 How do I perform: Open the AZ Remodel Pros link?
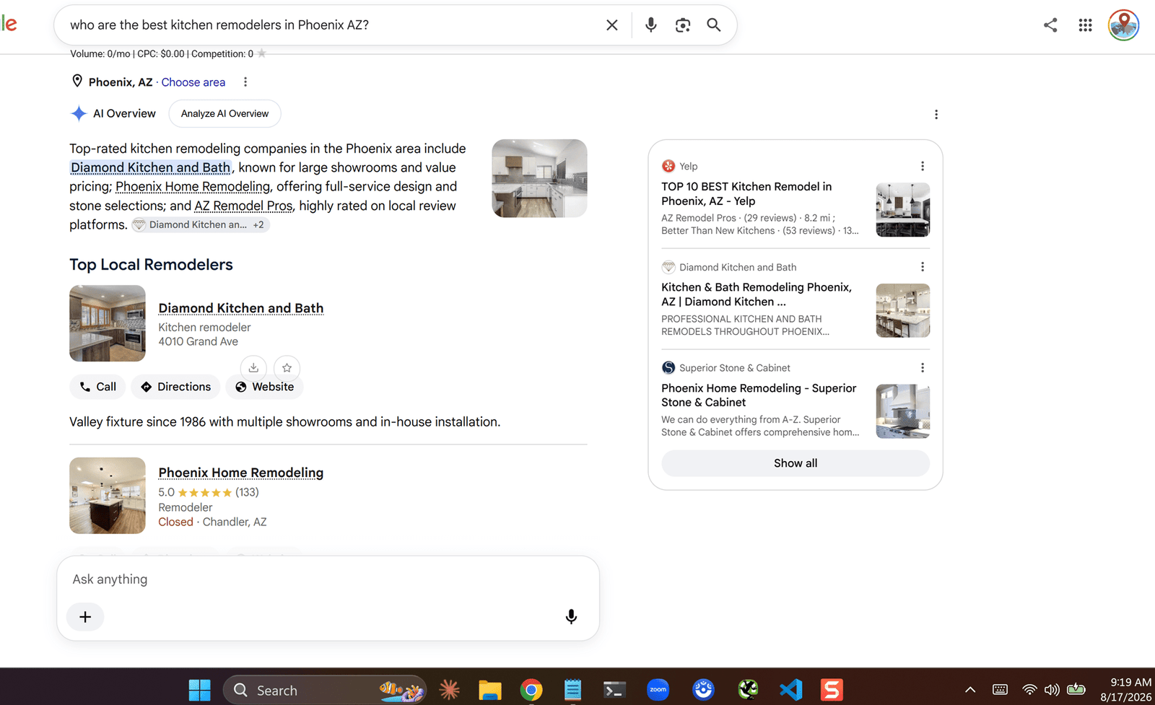point(243,206)
